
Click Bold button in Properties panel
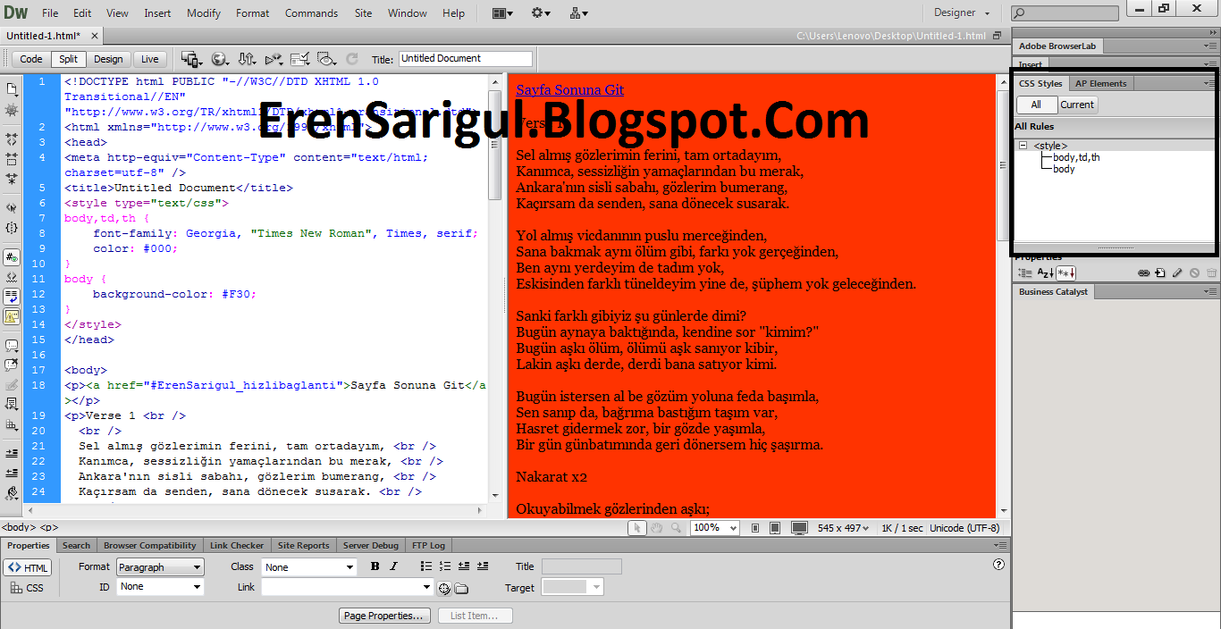pyautogui.click(x=375, y=566)
